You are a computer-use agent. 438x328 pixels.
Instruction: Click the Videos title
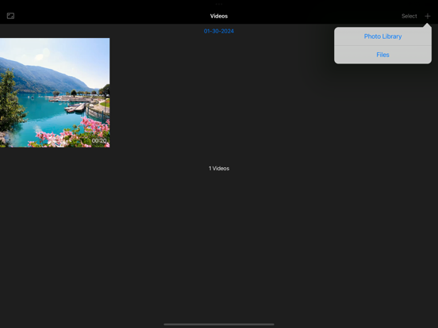pos(219,16)
